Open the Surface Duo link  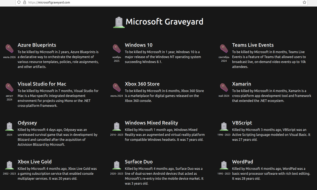[x=139, y=162]
